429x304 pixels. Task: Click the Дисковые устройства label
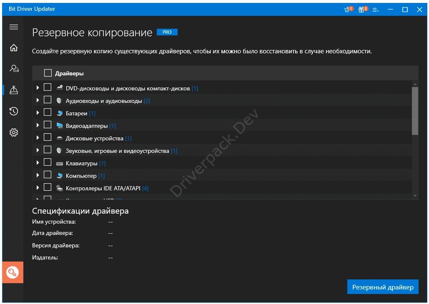[94, 139]
